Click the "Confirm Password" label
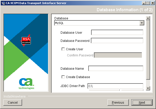 (80, 55)
